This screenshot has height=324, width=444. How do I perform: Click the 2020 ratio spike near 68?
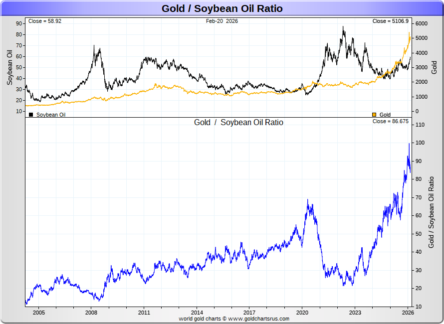tap(308, 200)
